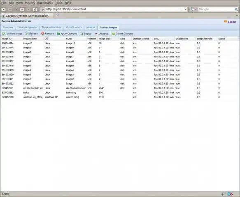This screenshot has width=240, height=197.
Task: Switch to the Network tab
Action: tap(91, 27)
